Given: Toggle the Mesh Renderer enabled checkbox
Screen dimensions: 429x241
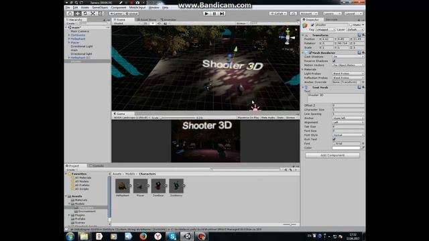Looking at the screenshot, I should [x=310, y=53].
